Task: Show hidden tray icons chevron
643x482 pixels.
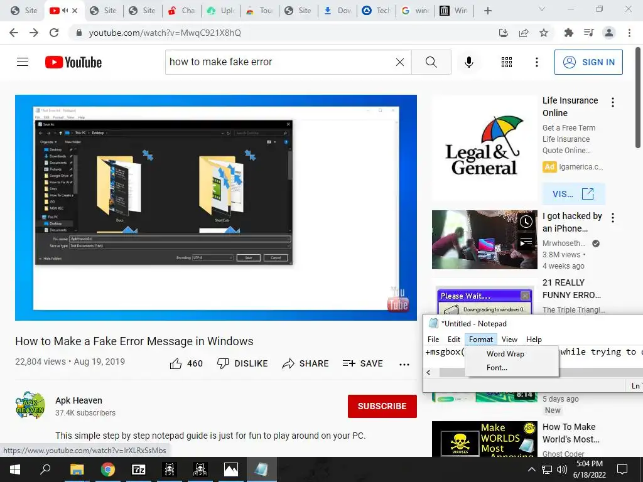Action: pyautogui.click(x=531, y=469)
